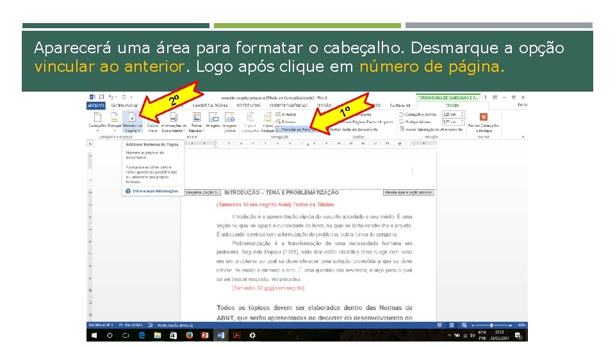Toggle Mostrar Texto do Documento checkbox
Screen dimensions: 615x346
click(353, 129)
